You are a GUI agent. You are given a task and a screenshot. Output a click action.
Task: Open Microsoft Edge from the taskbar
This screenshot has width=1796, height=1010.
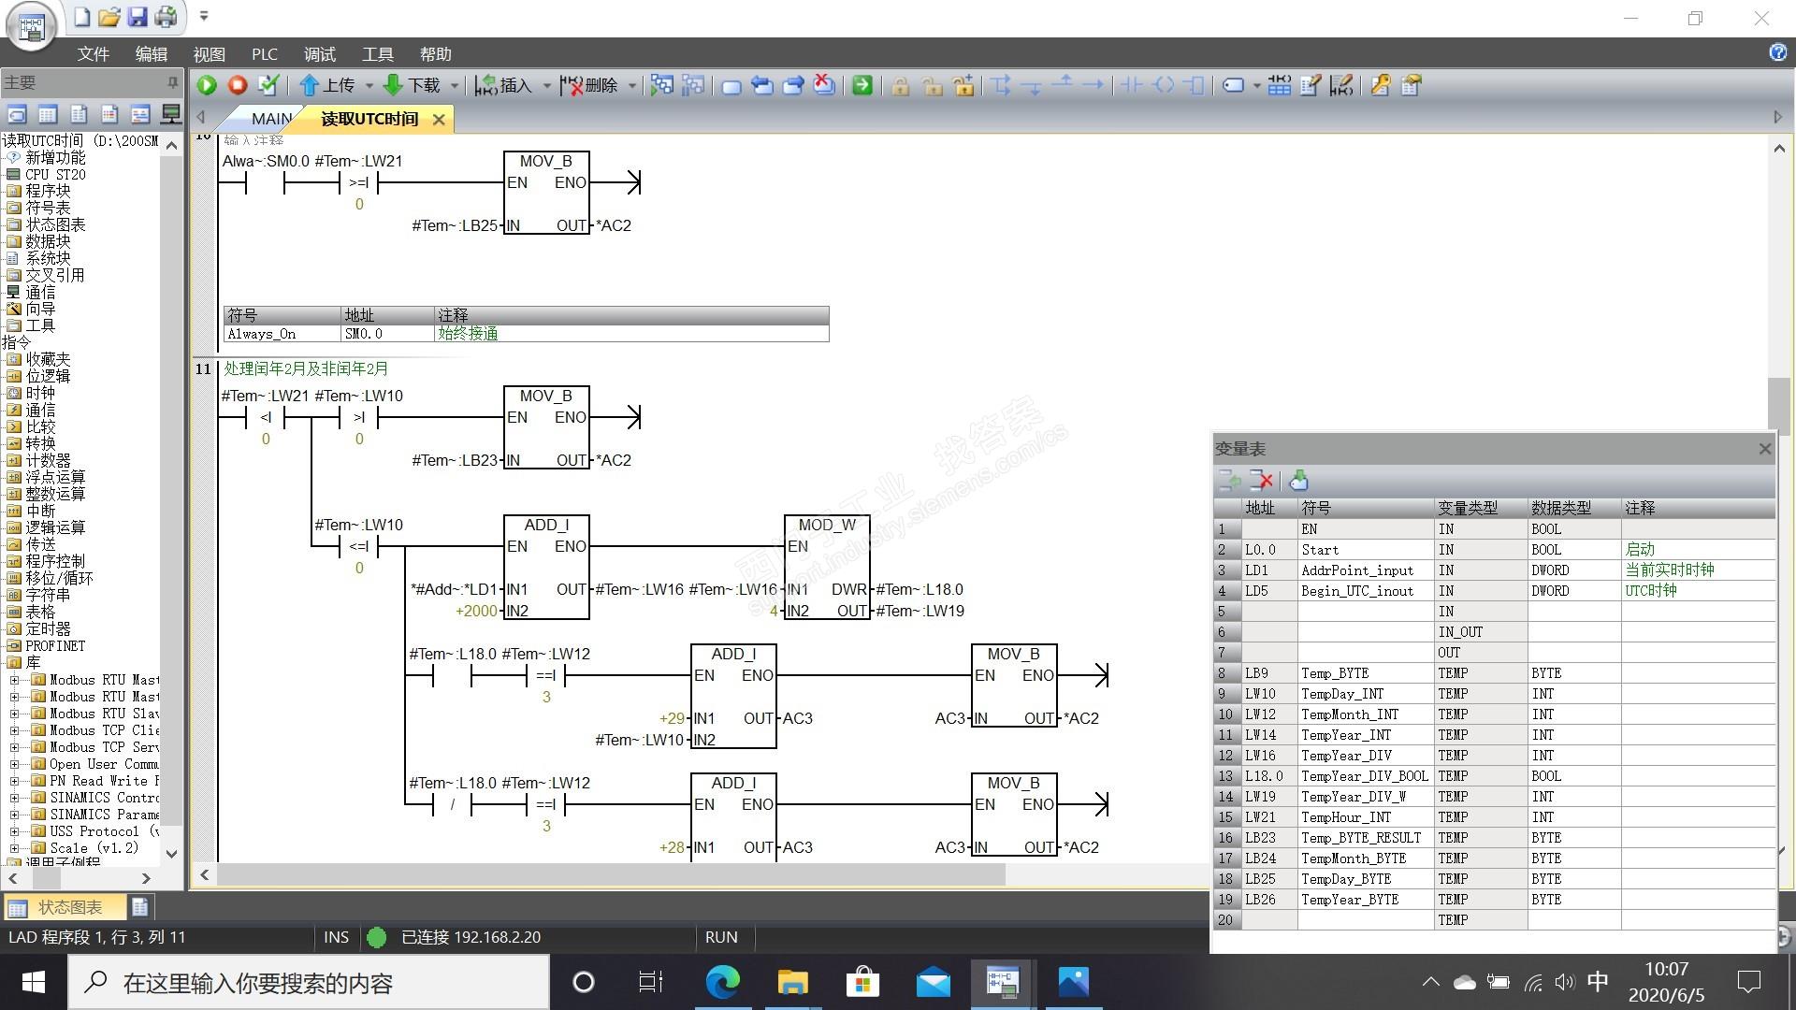click(x=722, y=982)
